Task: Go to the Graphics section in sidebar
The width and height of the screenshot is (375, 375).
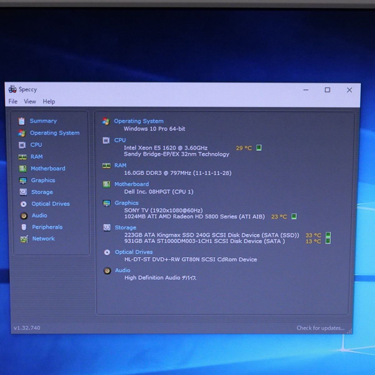Action: click(43, 181)
